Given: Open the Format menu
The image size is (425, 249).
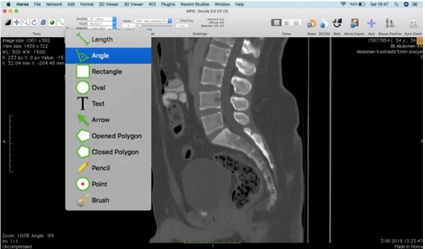Looking at the screenshot, I should point(87,4).
